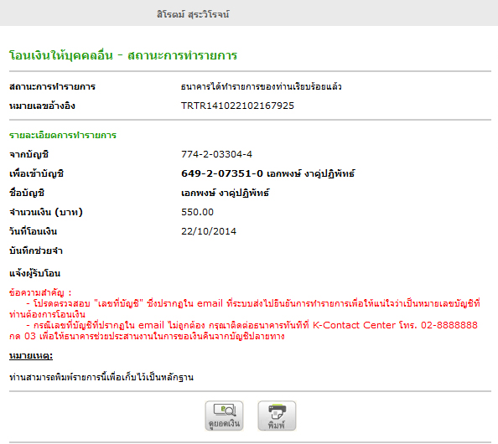
Task: Click the underlined หมายเหตุ heading
Action: click(31, 356)
